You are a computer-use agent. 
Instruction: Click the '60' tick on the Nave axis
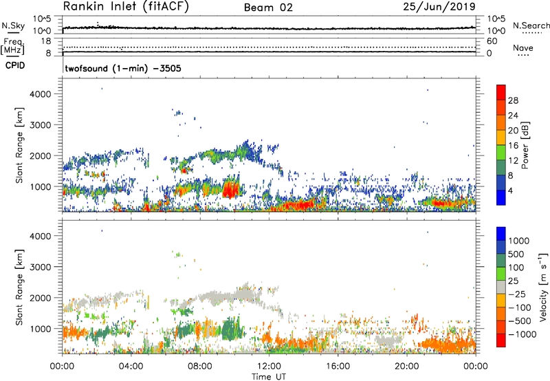(492, 41)
